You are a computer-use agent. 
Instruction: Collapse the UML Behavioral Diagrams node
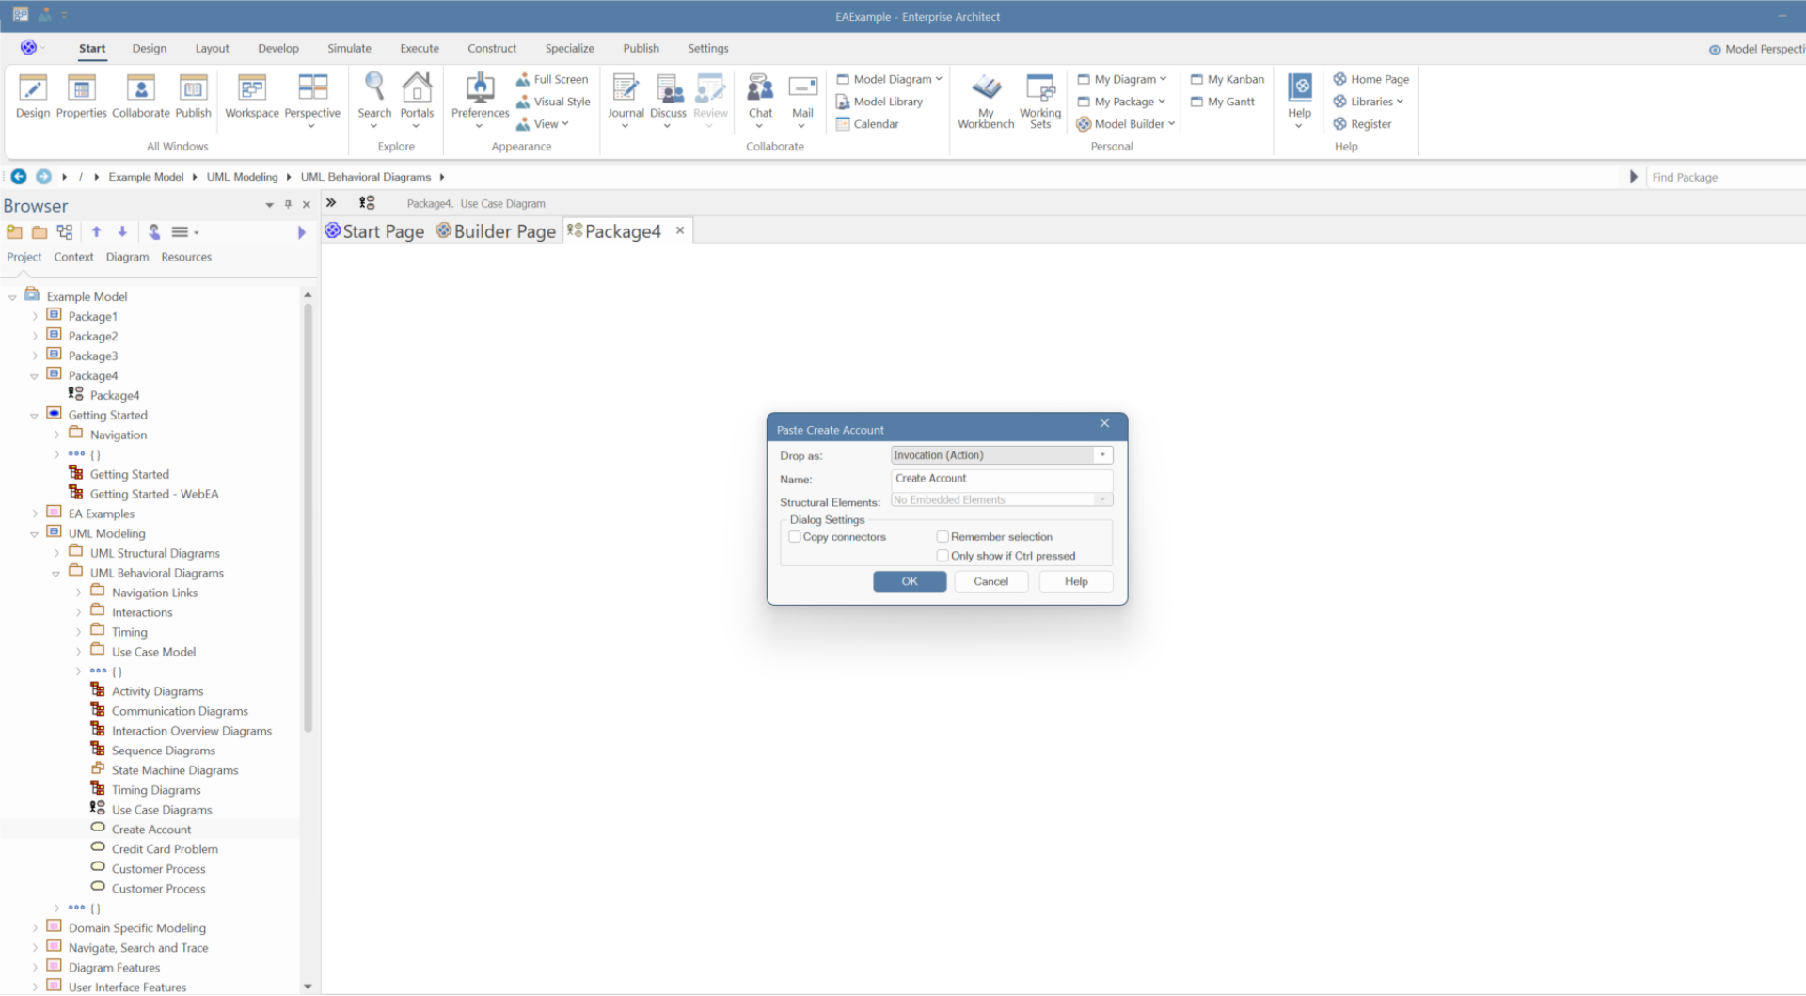[x=56, y=574]
